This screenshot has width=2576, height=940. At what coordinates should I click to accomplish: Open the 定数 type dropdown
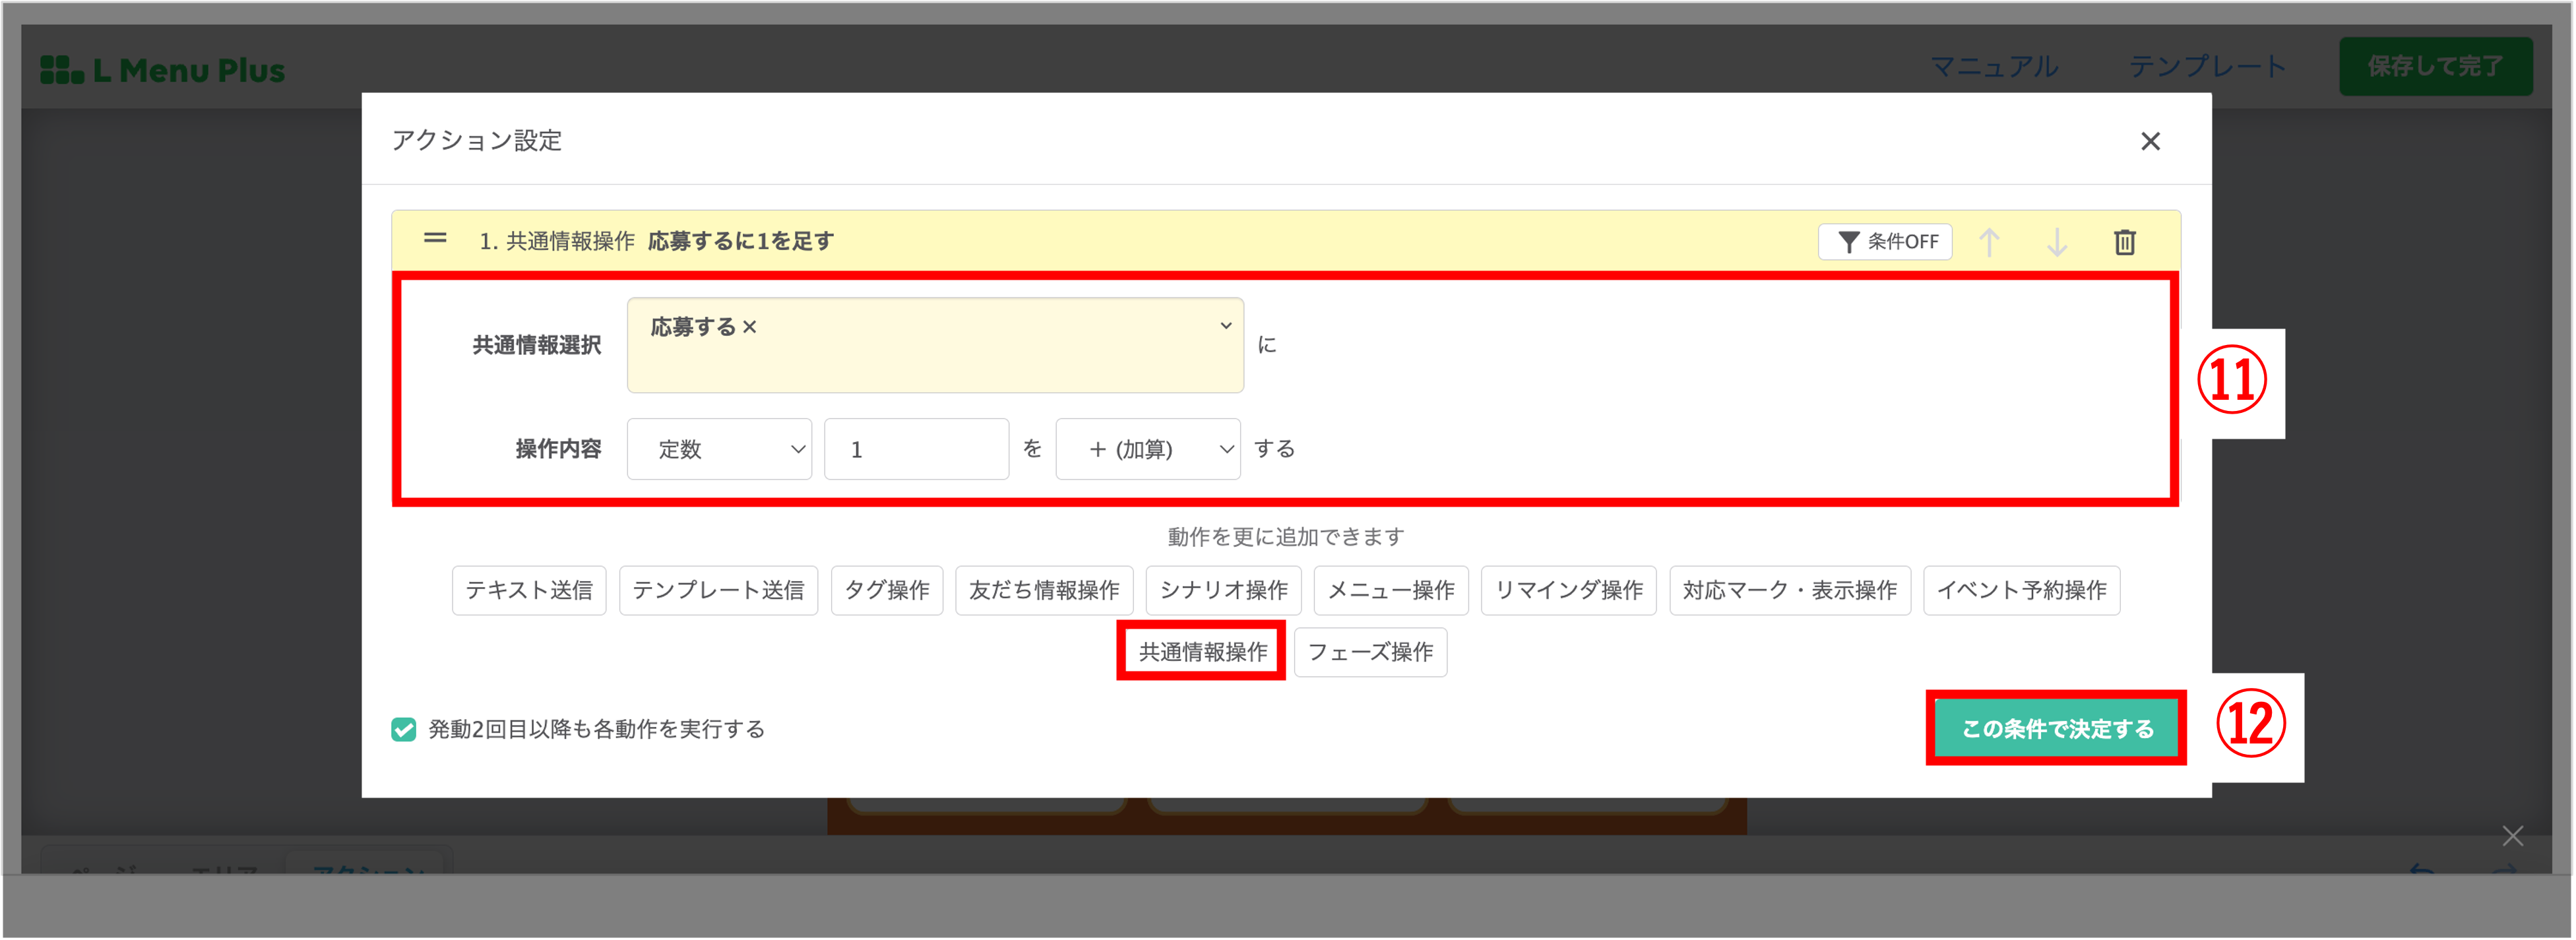719,449
